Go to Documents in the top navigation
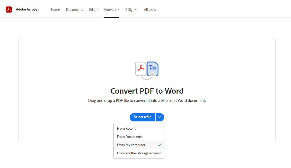Image resolution: width=291 pixels, height=168 pixels. pos(74,10)
